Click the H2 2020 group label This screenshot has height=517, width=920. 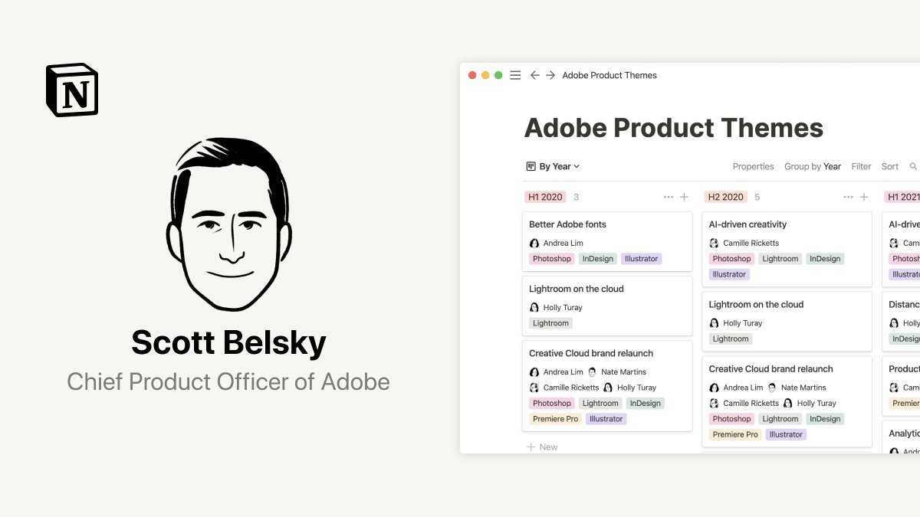[725, 197]
